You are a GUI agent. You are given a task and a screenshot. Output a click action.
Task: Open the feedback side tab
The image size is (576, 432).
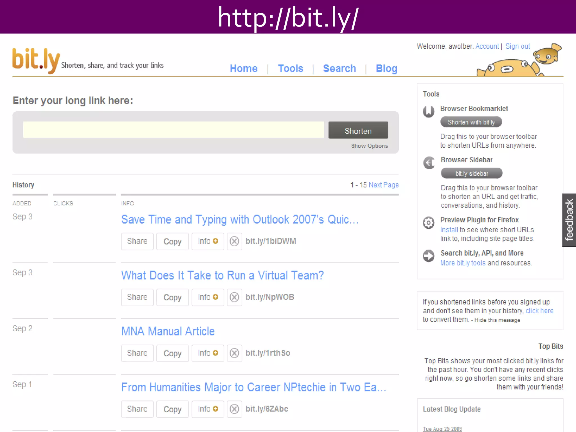pos(569,220)
